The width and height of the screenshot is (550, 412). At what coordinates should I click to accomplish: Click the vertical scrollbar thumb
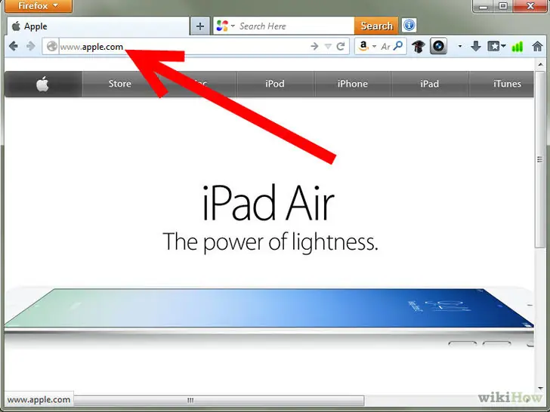point(540,159)
